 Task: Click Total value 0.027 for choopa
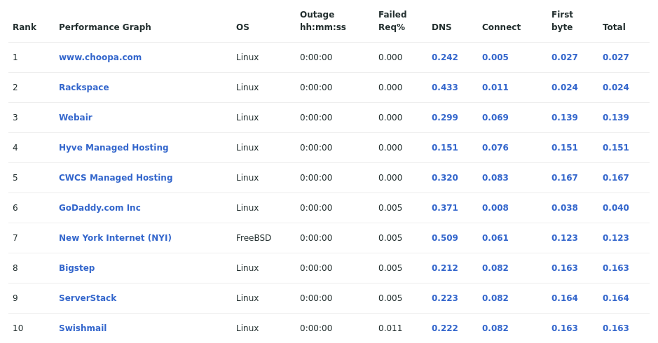click(x=616, y=57)
